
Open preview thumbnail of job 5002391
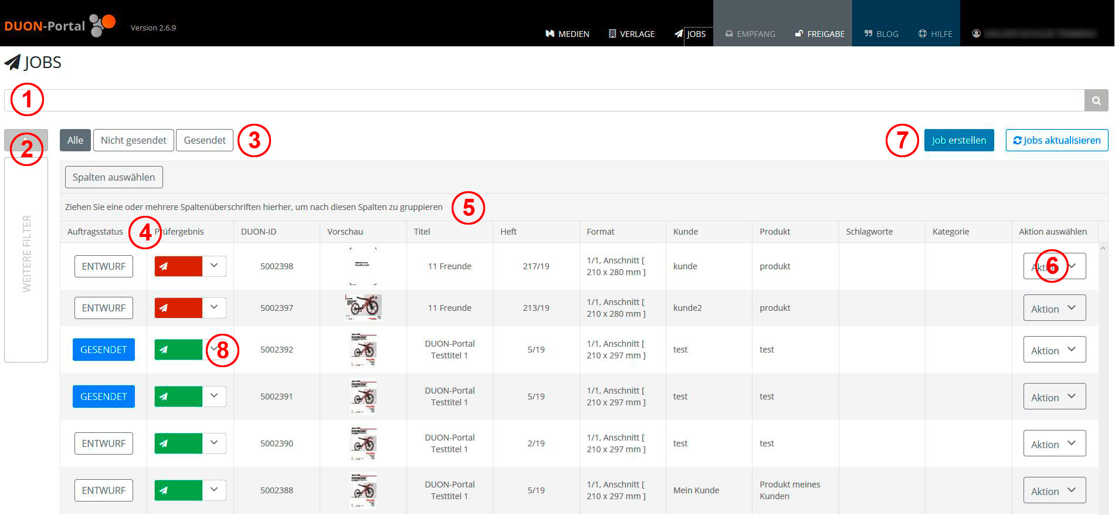click(364, 397)
